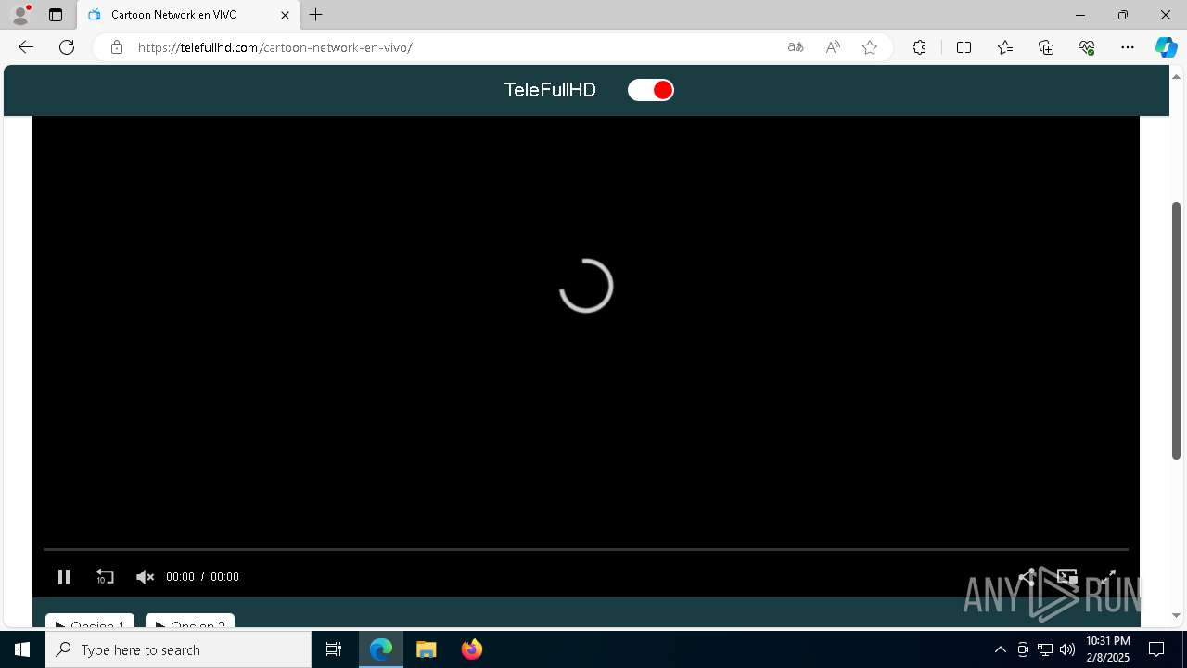The height and width of the screenshot is (668, 1187).
Task: Open Copilot sidebar
Action: point(1166,47)
